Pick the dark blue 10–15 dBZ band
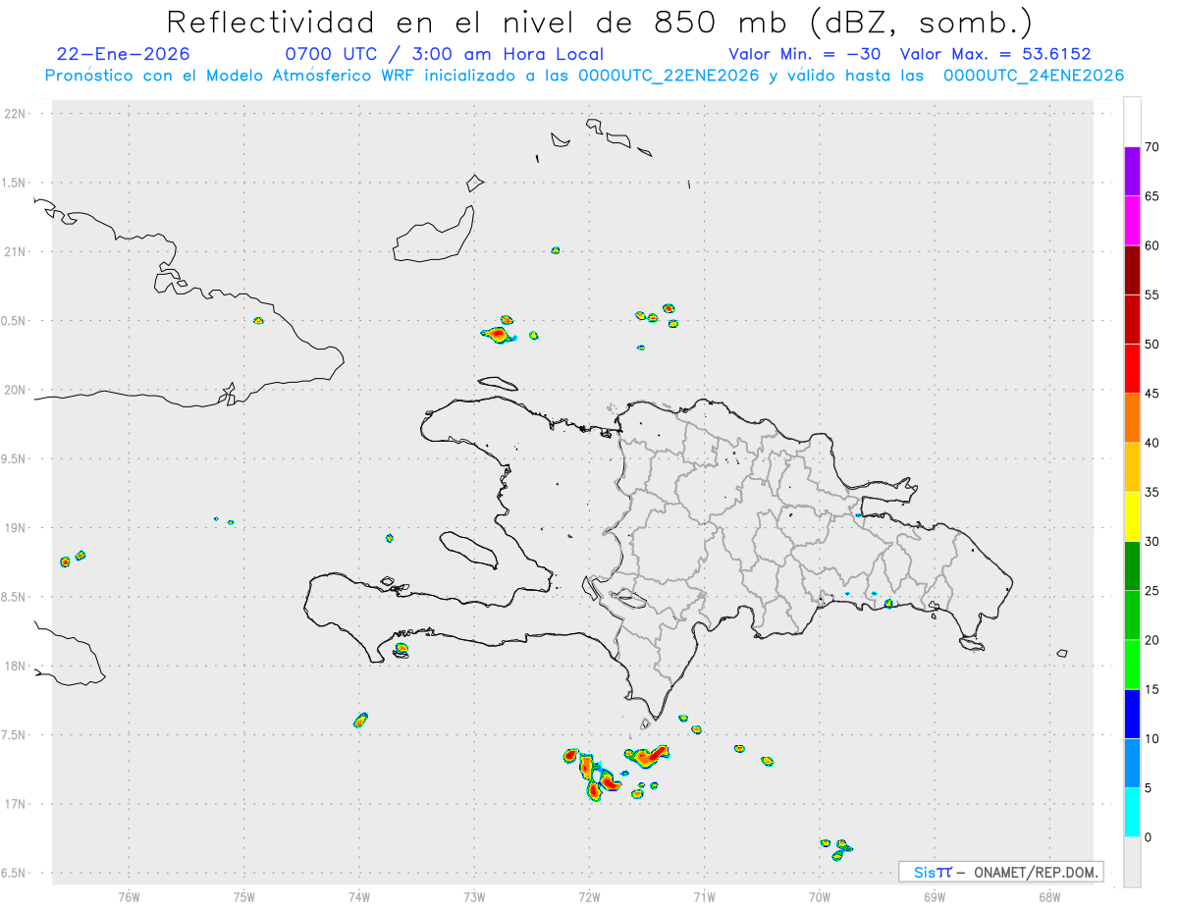Viewport: 1178px width, 910px height. click(x=1132, y=714)
